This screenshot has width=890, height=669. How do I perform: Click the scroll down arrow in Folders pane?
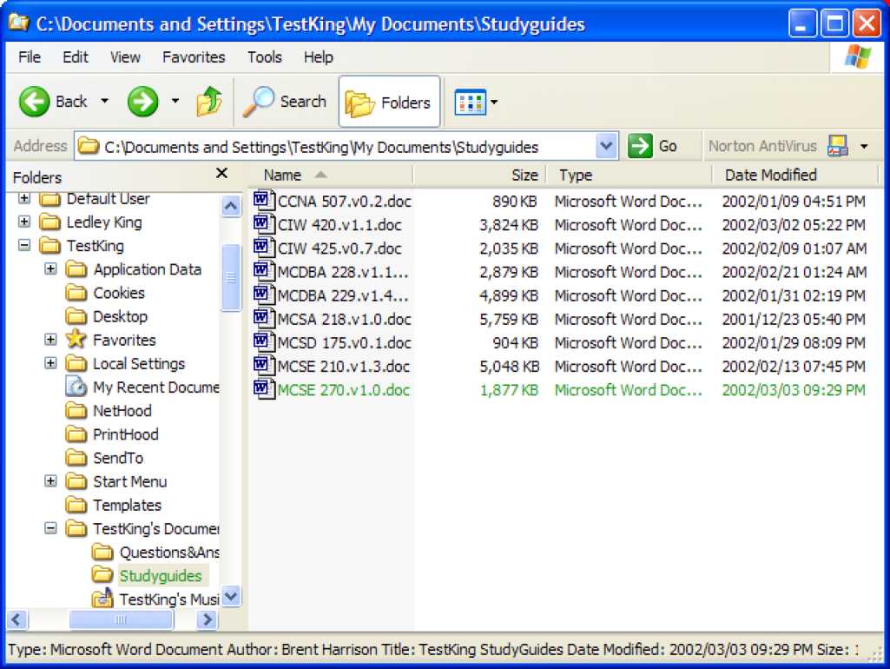[x=230, y=596]
